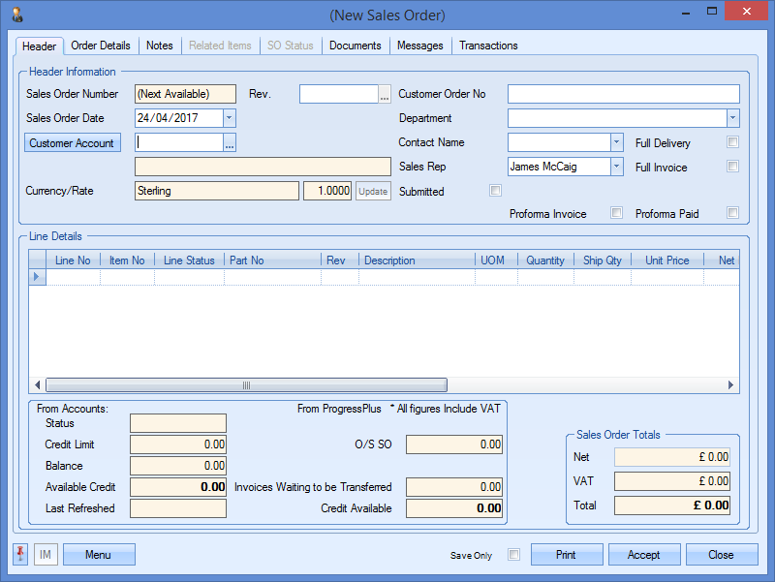This screenshot has height=582, width=775.
Task: Expand the Department dropdown
Action: coord(732,118)
